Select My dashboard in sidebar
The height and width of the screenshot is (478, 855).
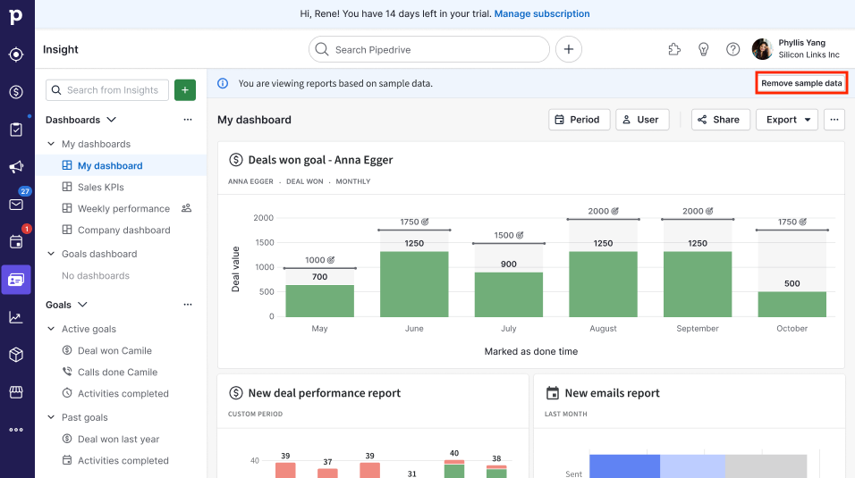[x=121, y=165]
